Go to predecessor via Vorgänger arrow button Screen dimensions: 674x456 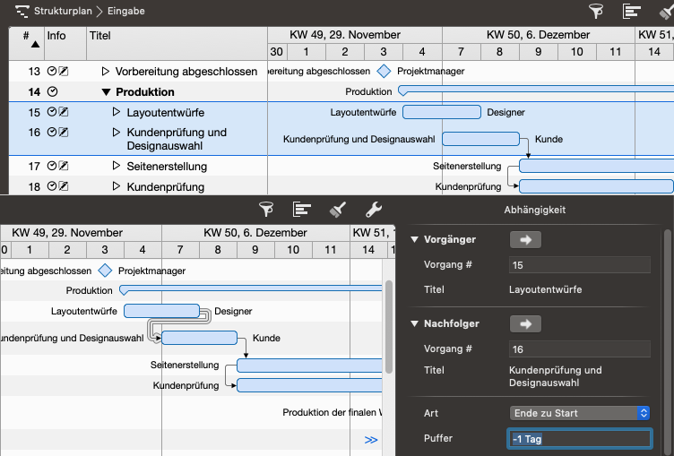point(525,239)
